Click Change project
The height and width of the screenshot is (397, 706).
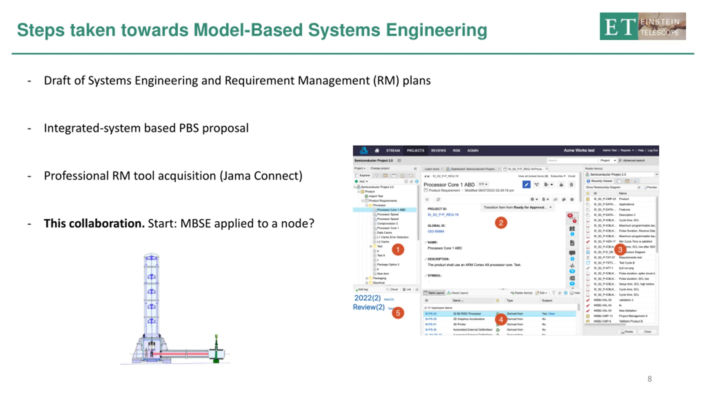coord(380,168)
